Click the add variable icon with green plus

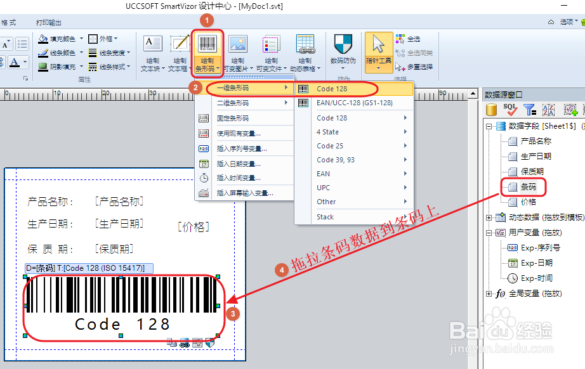click(x=570, y=110)
